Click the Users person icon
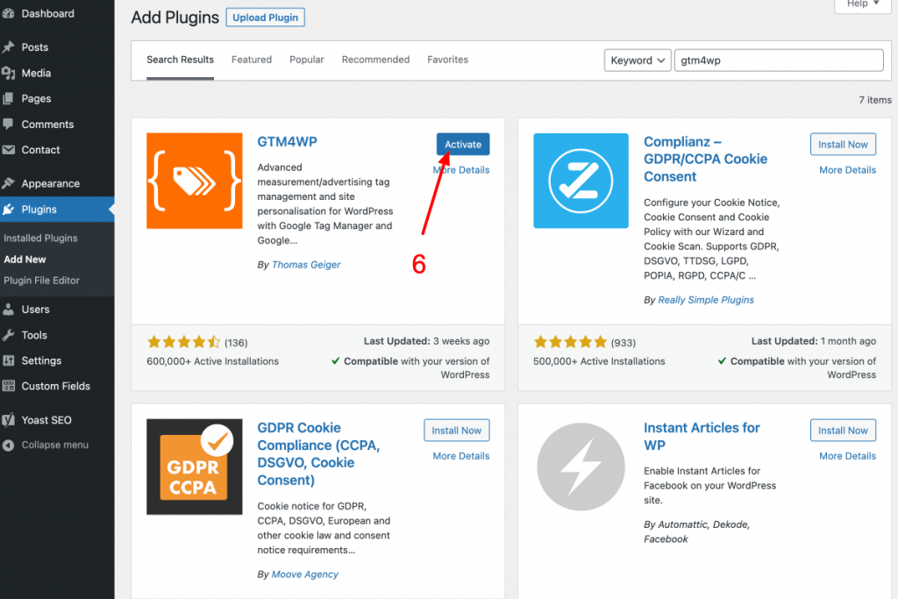This screenshot has height=599, width=898. point(8,310)
